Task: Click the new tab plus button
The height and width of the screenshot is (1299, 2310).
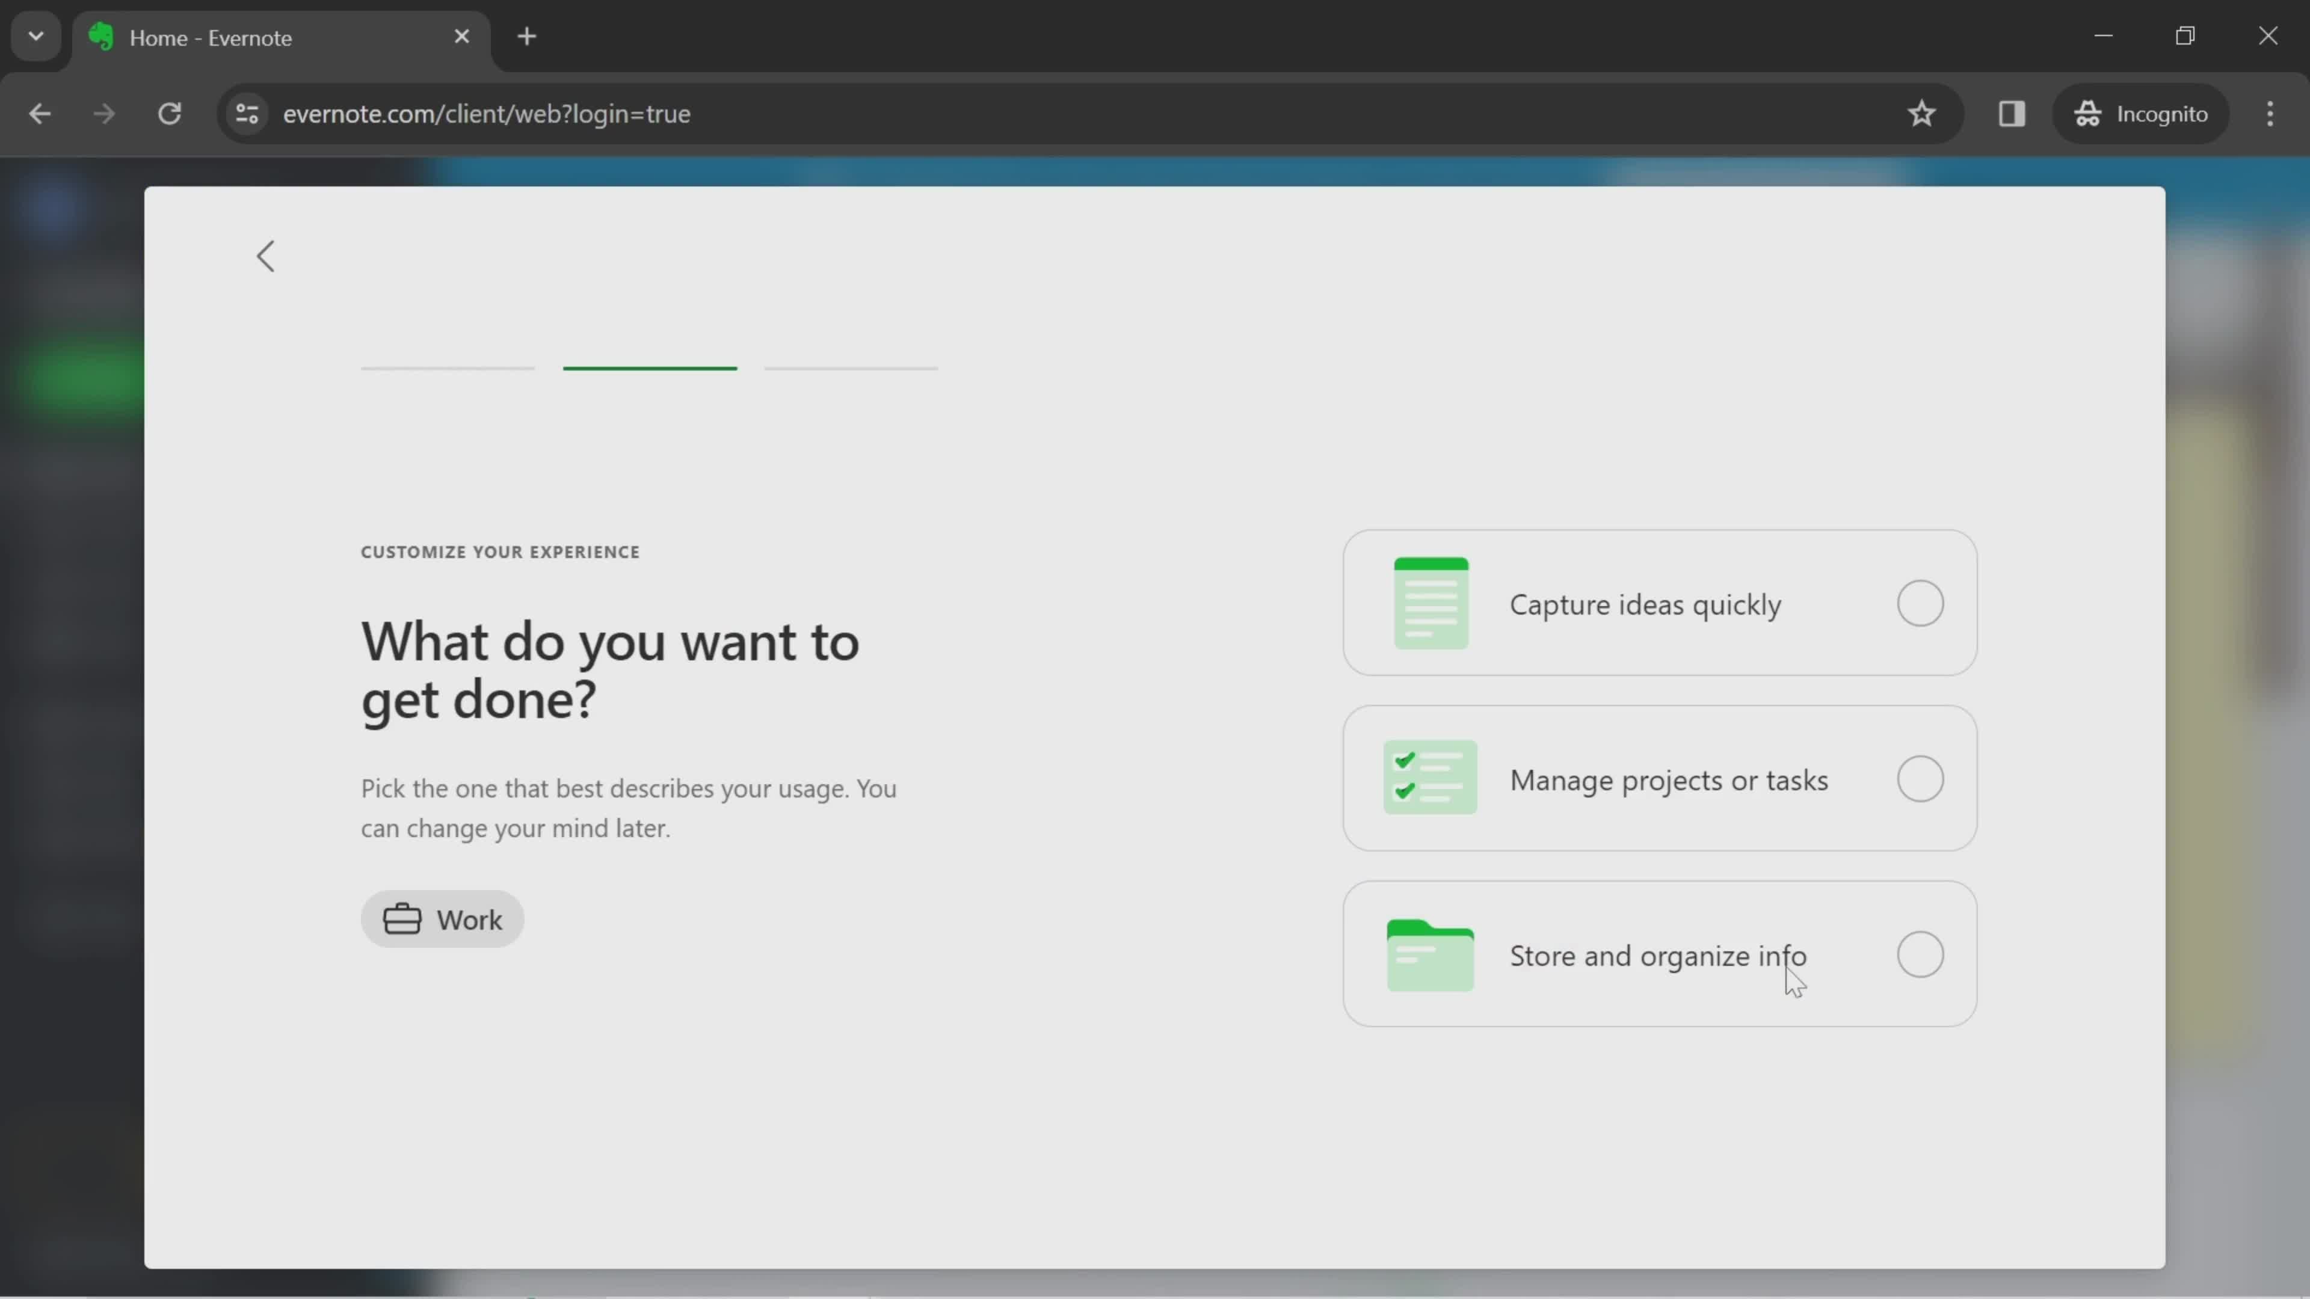Action: pyautogui.click(x=527, y=35)
